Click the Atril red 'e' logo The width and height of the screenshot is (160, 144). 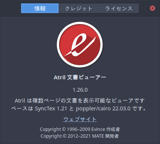[80, 45]
